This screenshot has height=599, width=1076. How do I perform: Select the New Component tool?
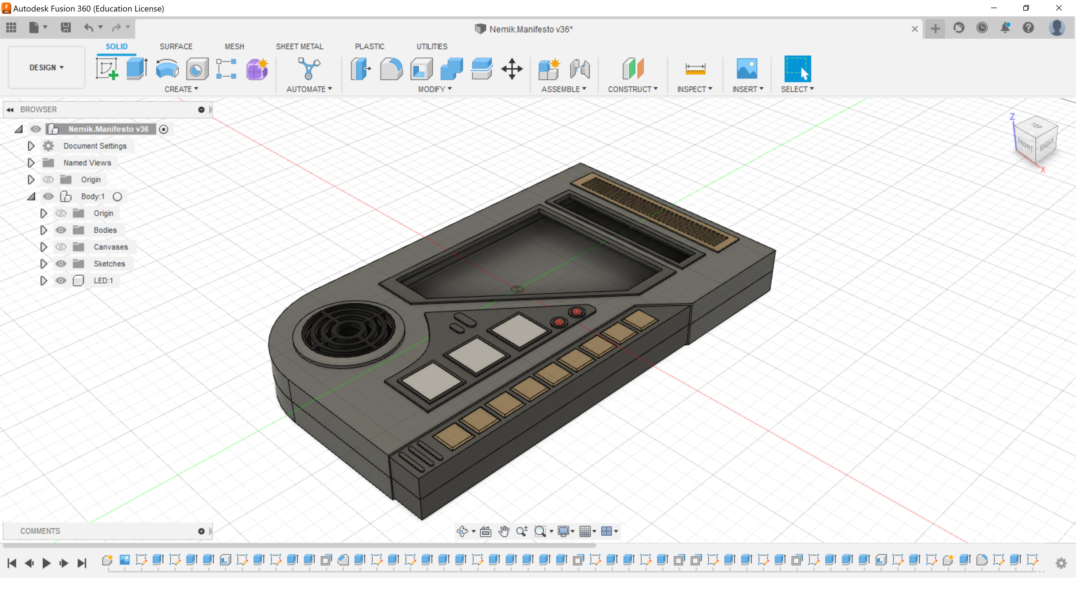coord(549,68)
